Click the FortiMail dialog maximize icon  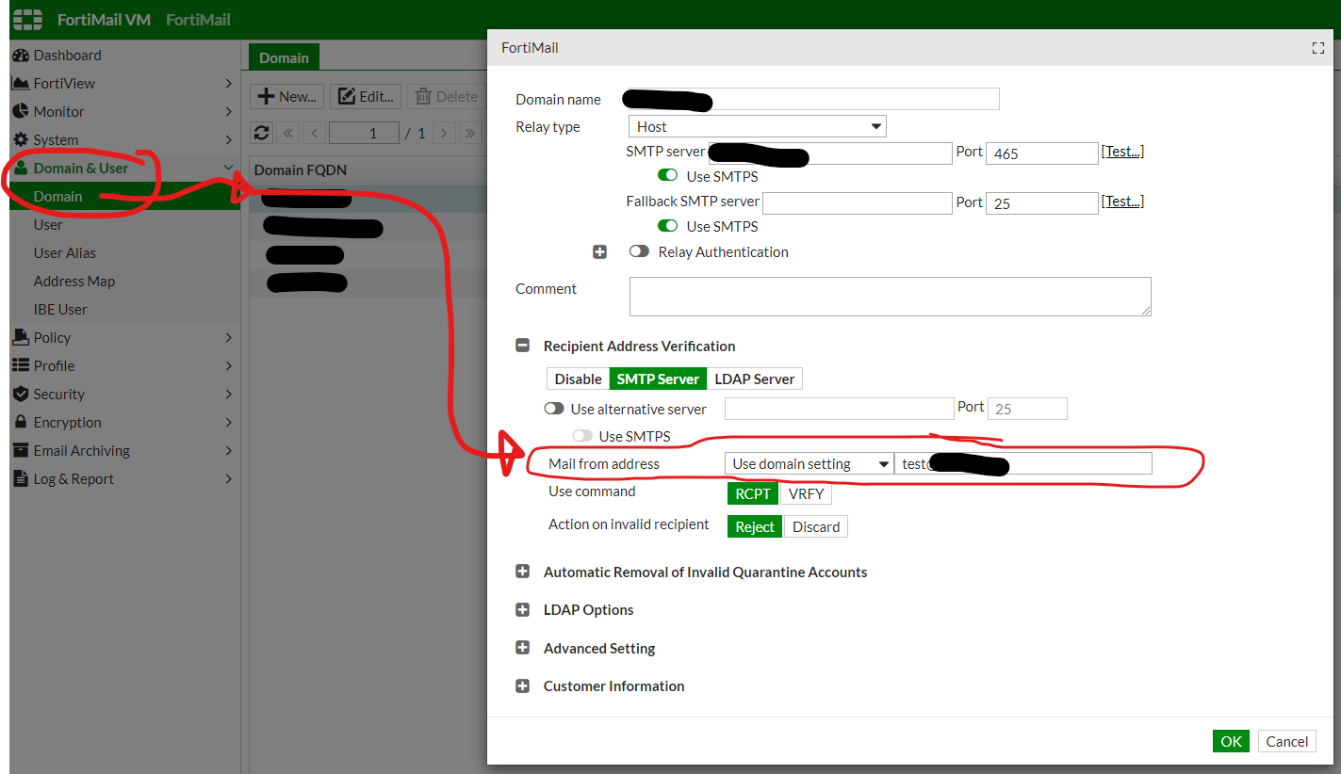(1318, 48)
